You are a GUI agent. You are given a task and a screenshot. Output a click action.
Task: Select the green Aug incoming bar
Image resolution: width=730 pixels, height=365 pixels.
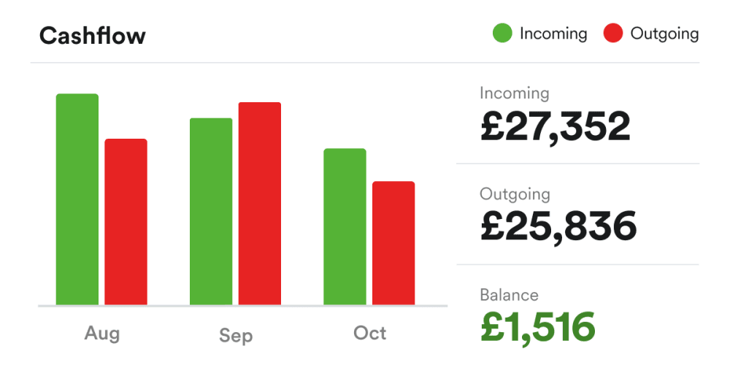point(77,199)
